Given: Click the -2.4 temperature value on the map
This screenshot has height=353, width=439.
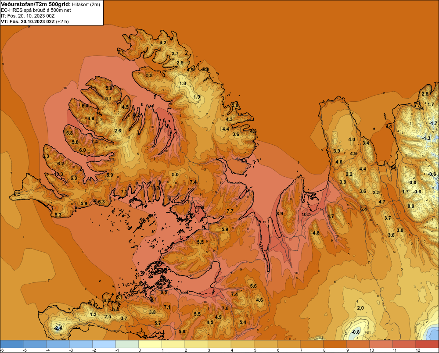Looking at the screenshot, I should (58, 328).
